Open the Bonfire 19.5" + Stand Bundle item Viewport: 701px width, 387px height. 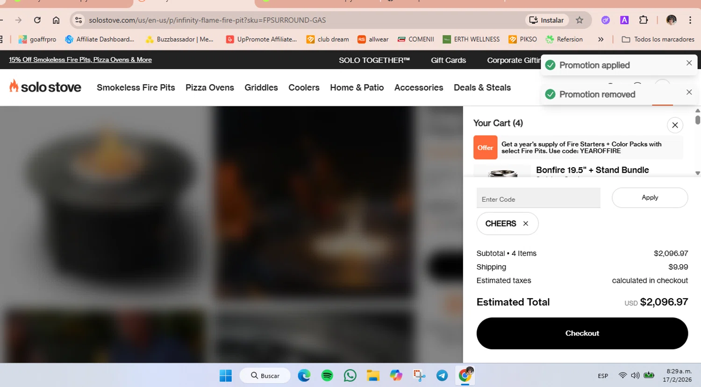click(x=593, y=170)
